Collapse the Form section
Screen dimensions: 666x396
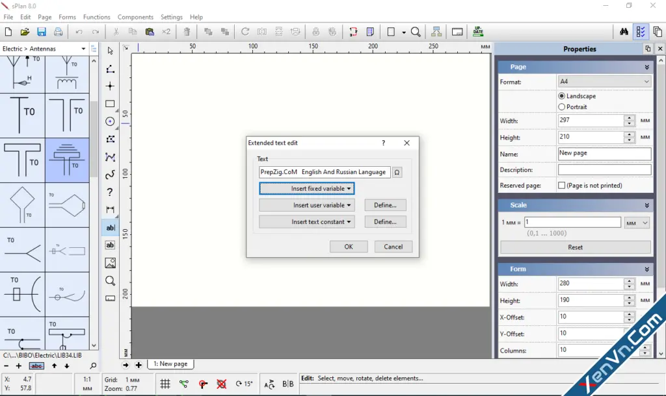[647, 269]
